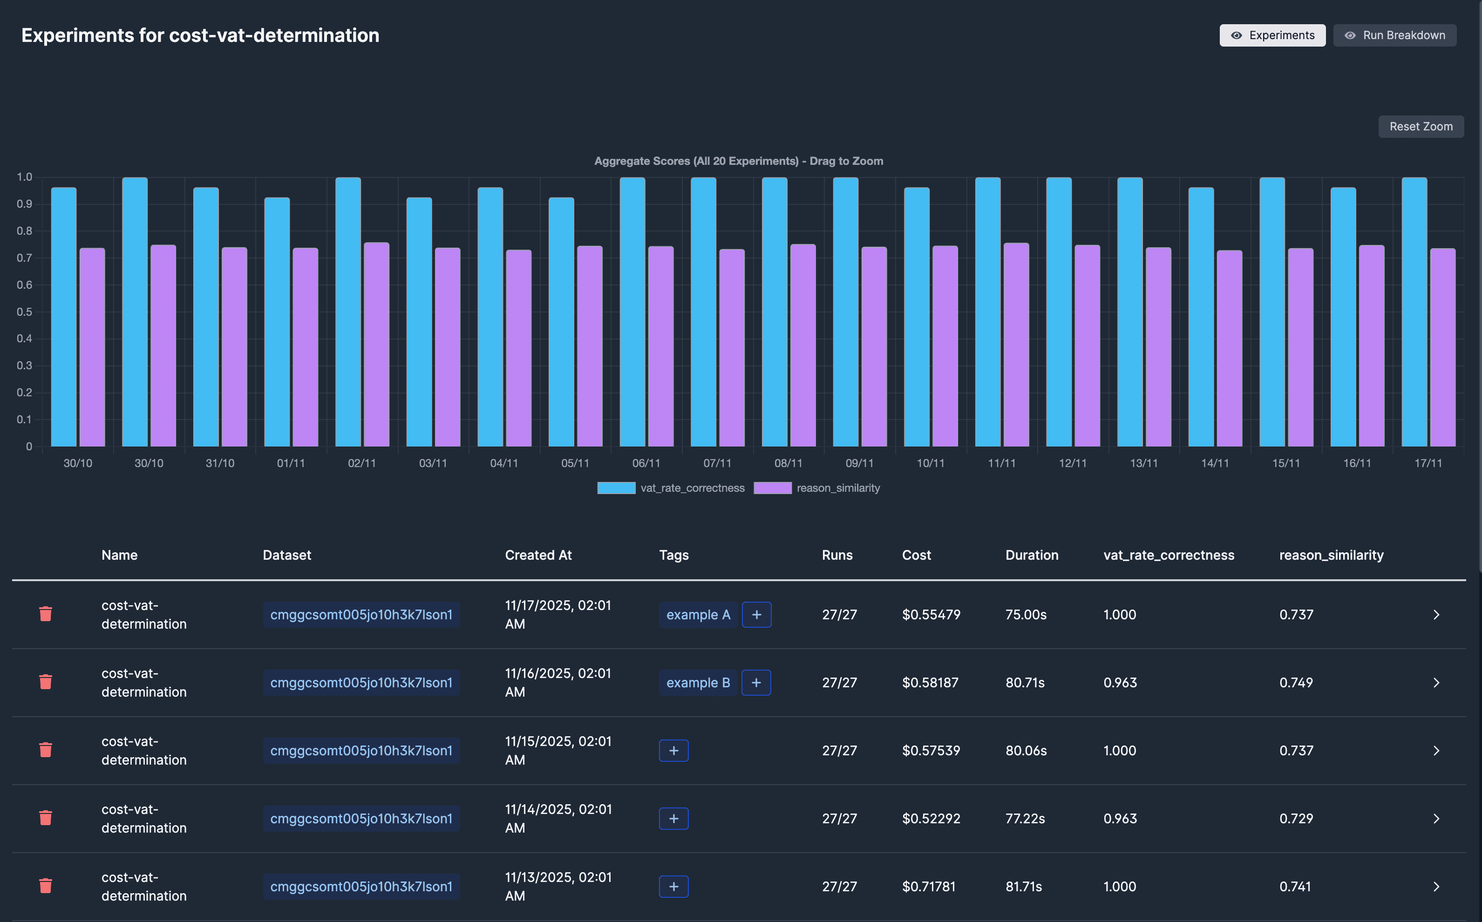Image resolution: width=1482 pixels, height=922 pixels.
Task: Expand the 11/15/2025 experiment row chevron
Action: 1436,751
